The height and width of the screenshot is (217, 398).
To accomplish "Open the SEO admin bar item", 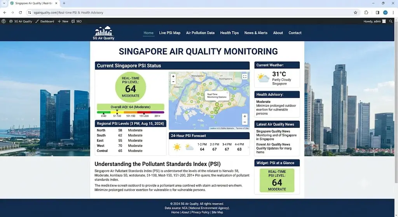I will click(77, 21).
